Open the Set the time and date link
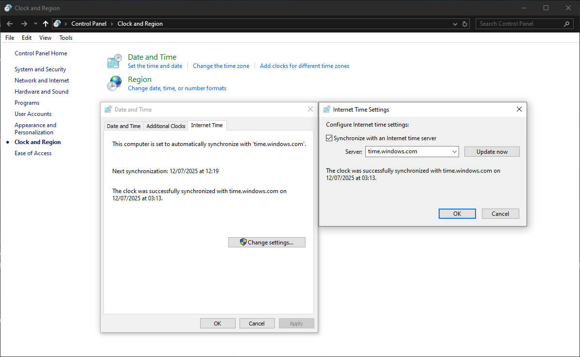The height and width of the screenshot is (357, 580). (155, 65)
